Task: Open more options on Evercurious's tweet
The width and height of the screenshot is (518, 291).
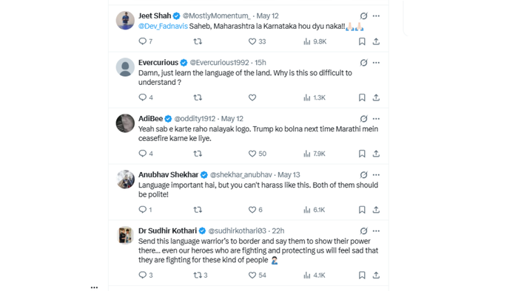Action: pos(376,63)
